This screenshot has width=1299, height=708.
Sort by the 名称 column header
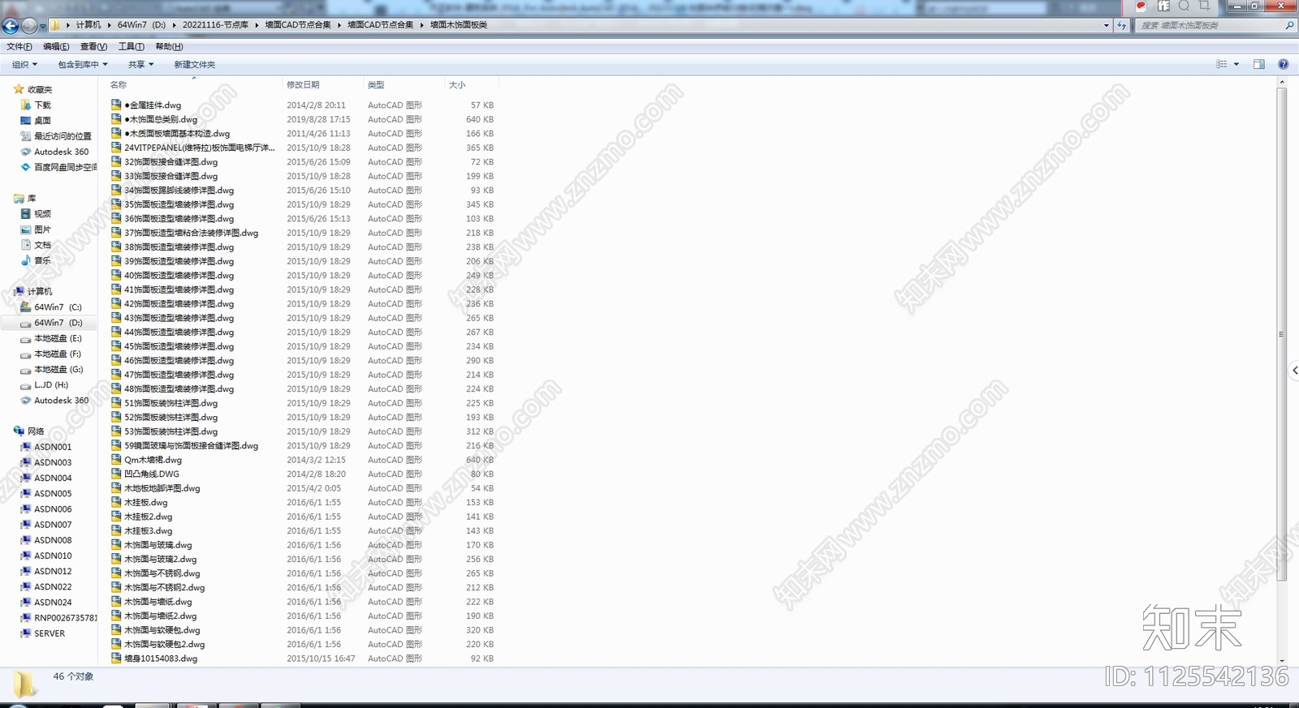tap(119, 84)
